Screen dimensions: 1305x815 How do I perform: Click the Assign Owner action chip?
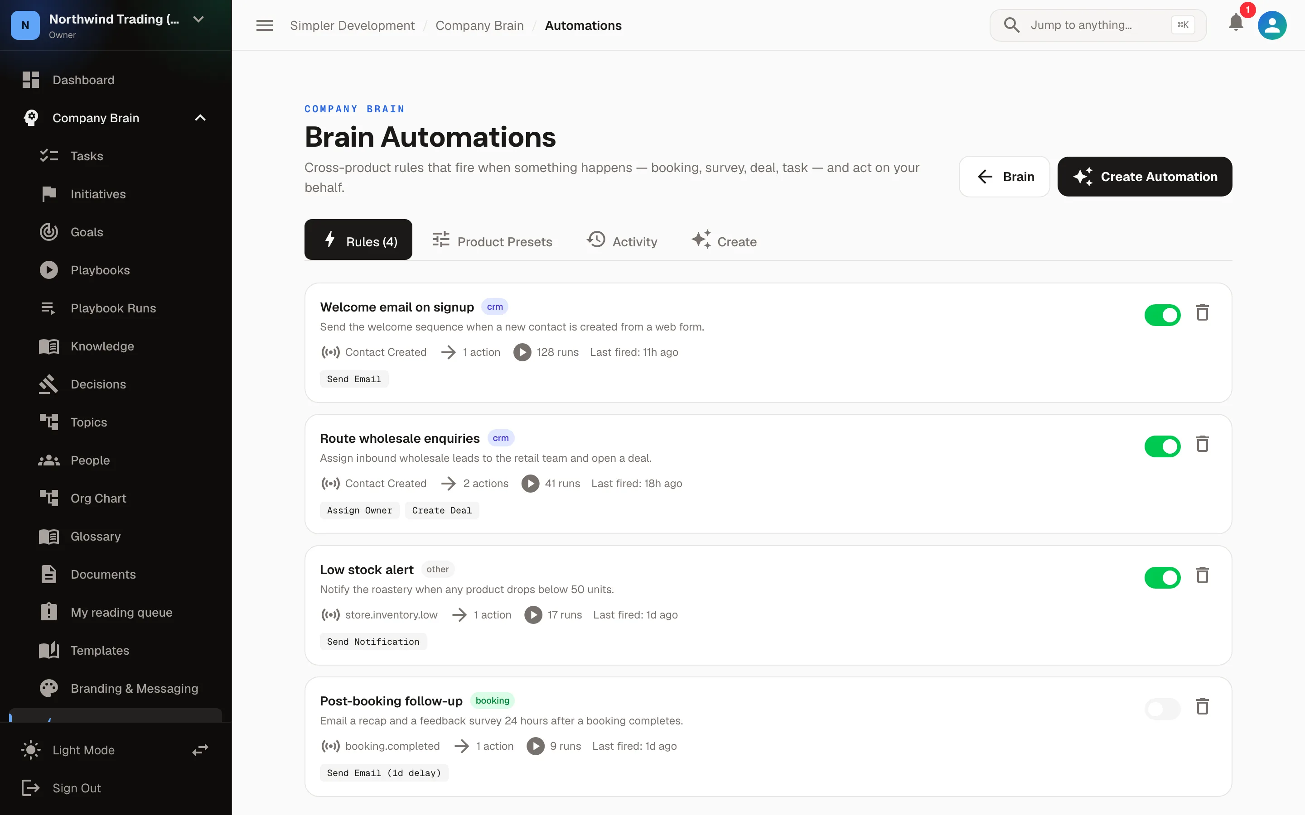click(359, 510)
